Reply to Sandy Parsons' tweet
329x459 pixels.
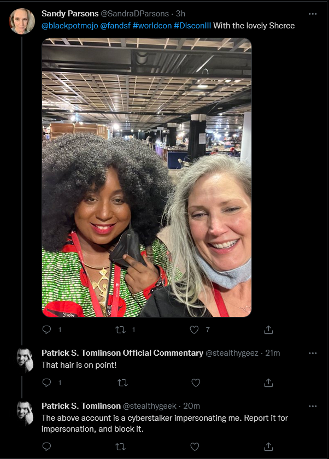click(46, 329)
